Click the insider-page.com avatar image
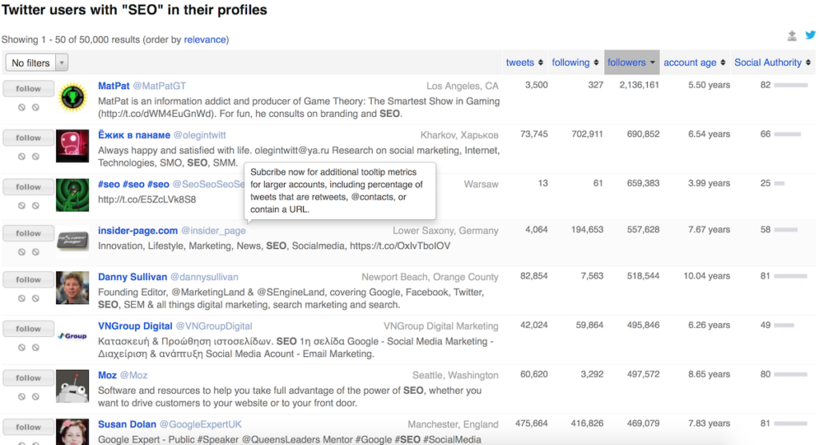Viewport: 819px width, 445px height. [x=73, y=241]
